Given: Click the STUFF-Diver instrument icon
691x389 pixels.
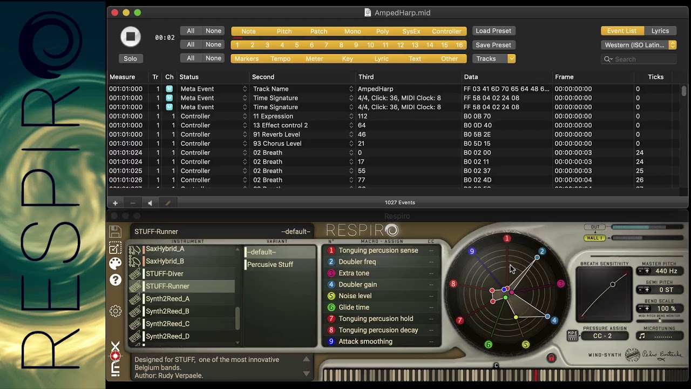Looking at the screenshot, I should point(134,274).
